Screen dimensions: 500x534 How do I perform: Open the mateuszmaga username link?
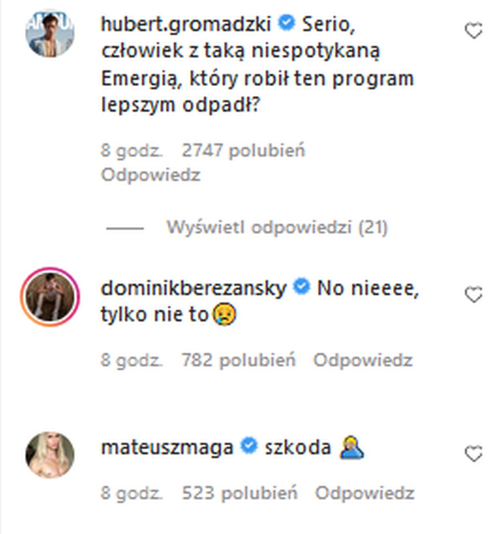click(x=167, y=447)
